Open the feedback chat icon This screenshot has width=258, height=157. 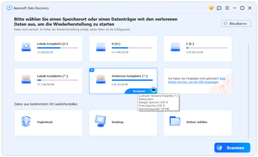pyautogui.click(x=219, y=8)
